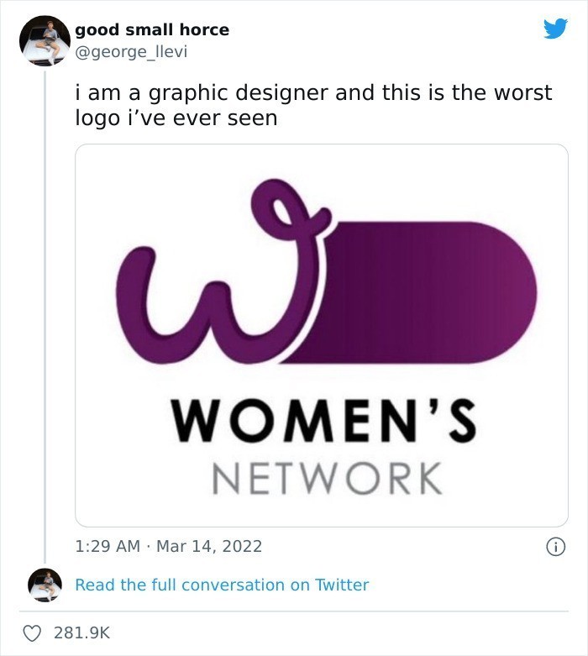Read the full conversation on Twitter
588x656 pixels.
pyautogui.click(x=222, y=585)
